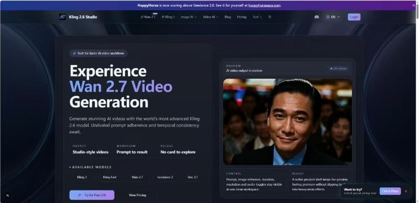Click the 'Wan 2.7 Video' headline text
This screenshot has width=419, height=203.
[x=121, y=87]
